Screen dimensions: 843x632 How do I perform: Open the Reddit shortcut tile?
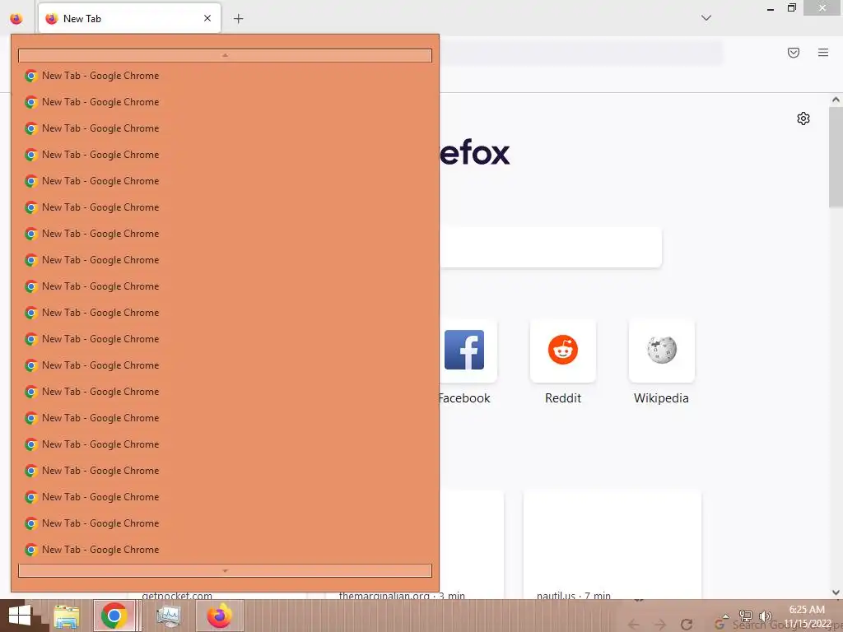[563, 351]
